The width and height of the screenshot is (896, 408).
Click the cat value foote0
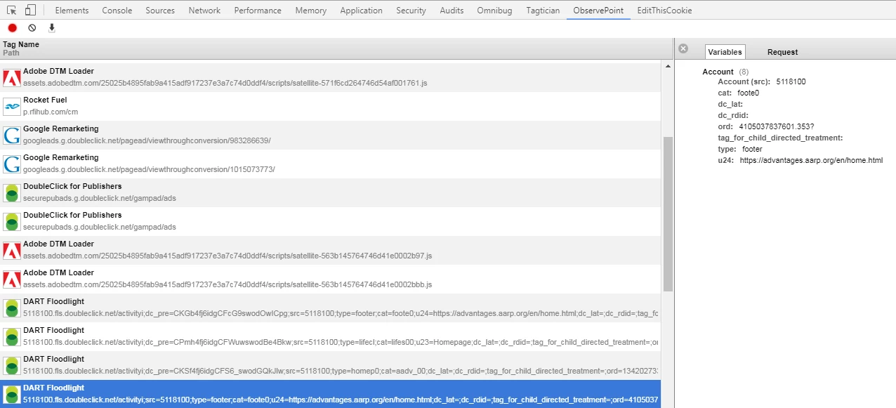pos(748,93)
